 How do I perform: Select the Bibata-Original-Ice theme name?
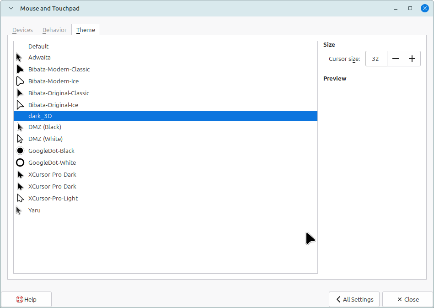click(x=53, y=105)
